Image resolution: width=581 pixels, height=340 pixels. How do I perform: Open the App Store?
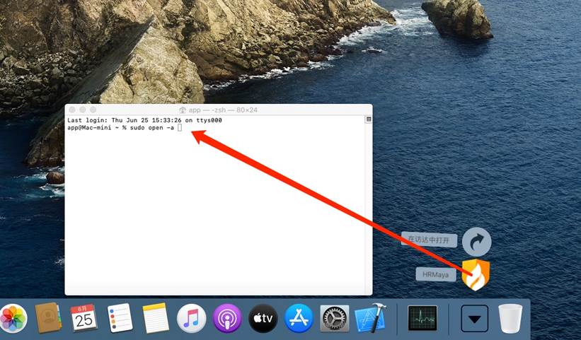pyautogui.click(x=299, y=319)
